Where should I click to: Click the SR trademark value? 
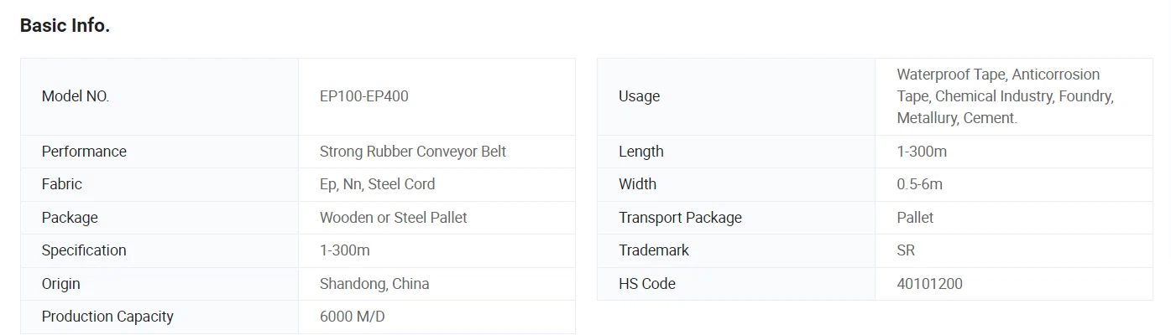coord(906,250)
